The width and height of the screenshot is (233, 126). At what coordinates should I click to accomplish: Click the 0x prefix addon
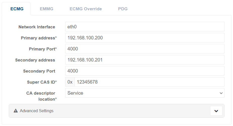(x=70, y=82)
